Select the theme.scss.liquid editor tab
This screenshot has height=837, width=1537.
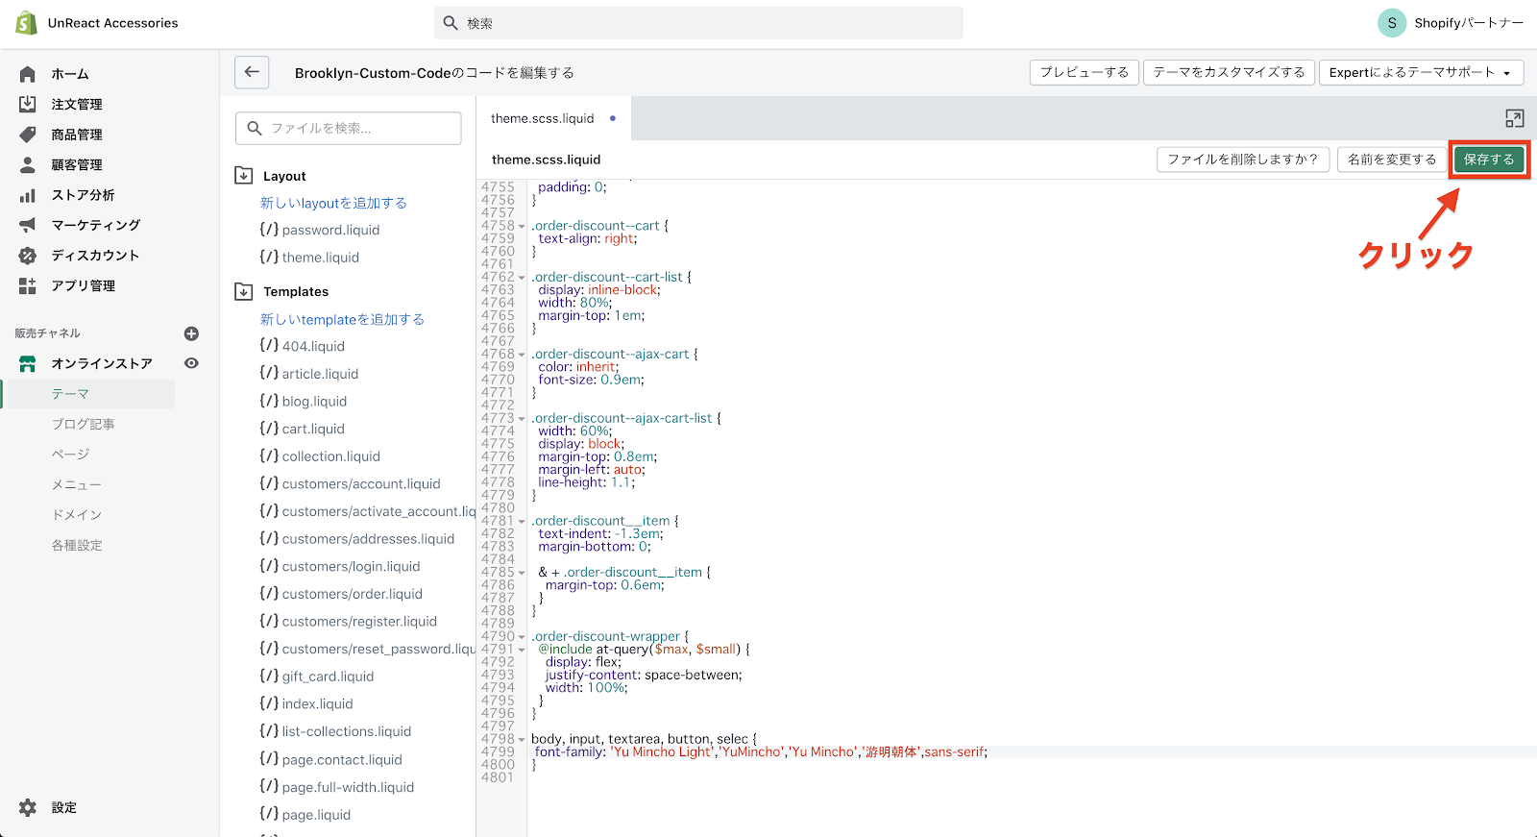pyautogui.click(x=543, y=118)
